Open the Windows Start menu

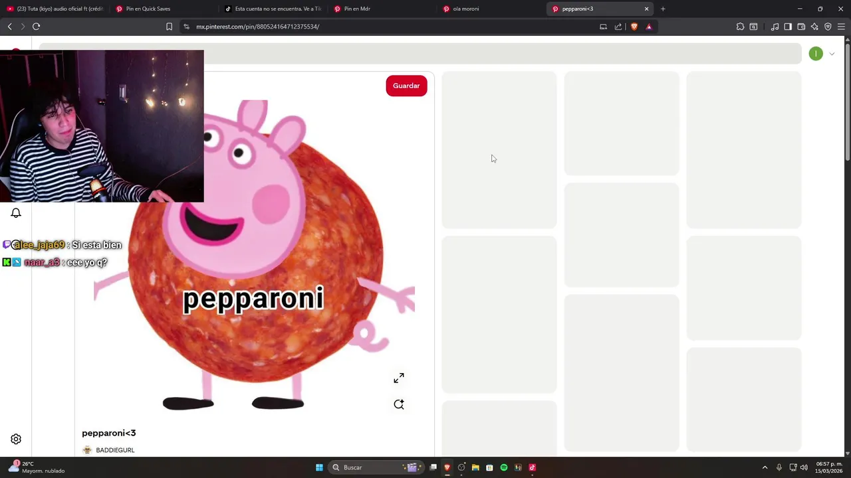[x=319, y=467]
